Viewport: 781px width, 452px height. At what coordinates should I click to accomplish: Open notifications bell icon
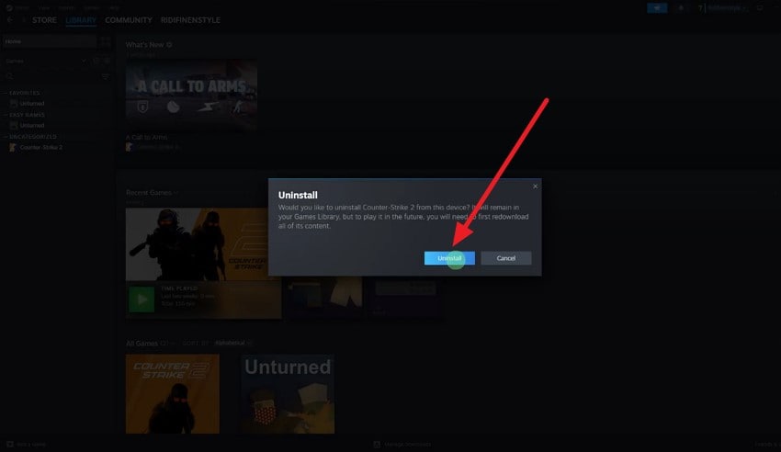(681, 8)
